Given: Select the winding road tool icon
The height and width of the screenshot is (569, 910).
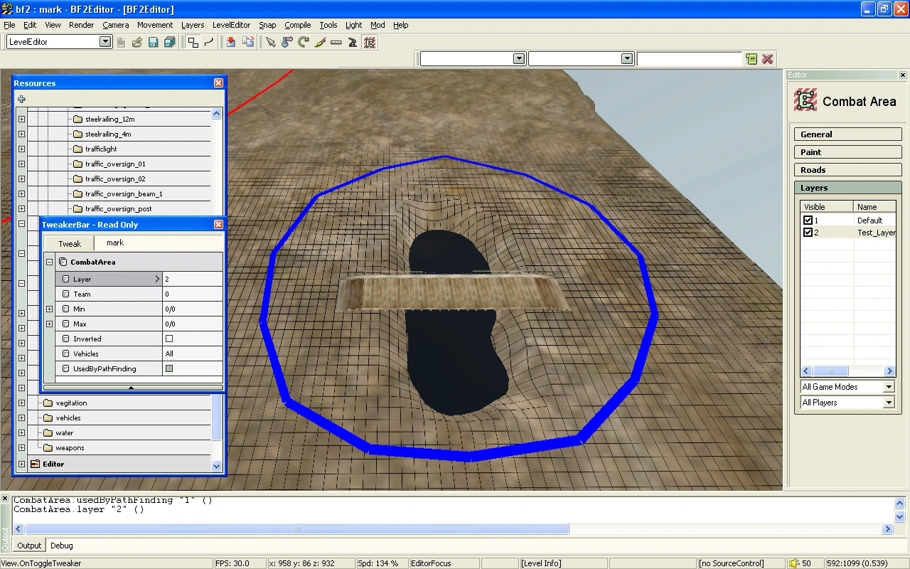Looking at the screenshot, I should pos(353,42).
